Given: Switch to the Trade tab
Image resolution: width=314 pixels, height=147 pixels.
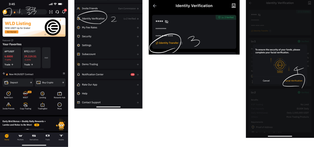Looking at the screenshot, I should point(48,137).
